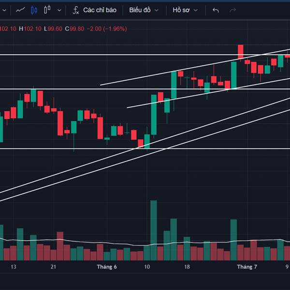Click the 10 date label on time axis
This screenshot has height=290, width=290.
pyautogui.click(x=147, y=267)
